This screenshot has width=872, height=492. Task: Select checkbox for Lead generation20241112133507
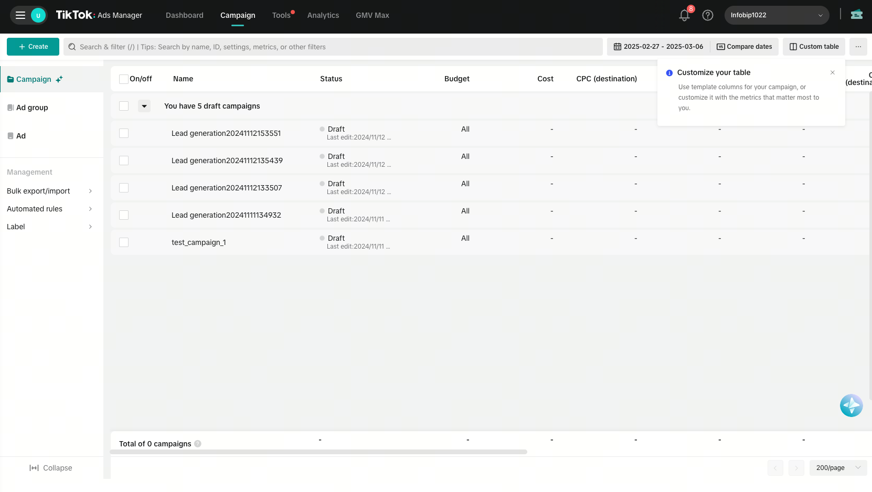pos(124,188)
